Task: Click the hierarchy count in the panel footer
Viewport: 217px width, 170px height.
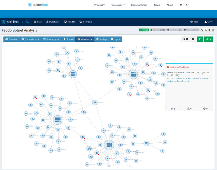Action: (x=189, y=109)
